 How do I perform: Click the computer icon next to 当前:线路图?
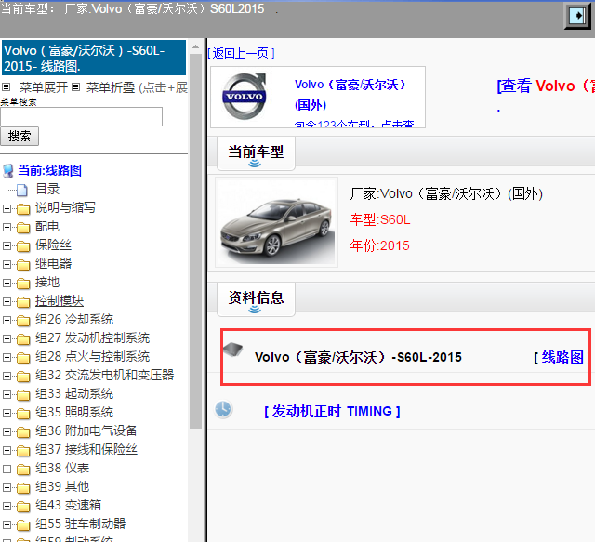click(x=8, y=171)
